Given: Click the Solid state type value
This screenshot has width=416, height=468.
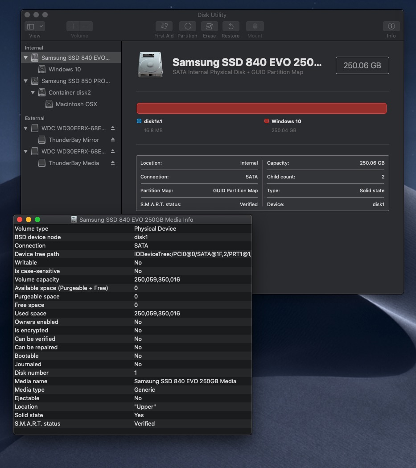Looking at the screenshot, I should 372,191.
